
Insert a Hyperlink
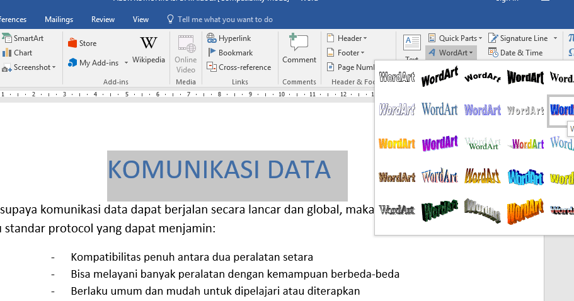click(x=229, y=38)
